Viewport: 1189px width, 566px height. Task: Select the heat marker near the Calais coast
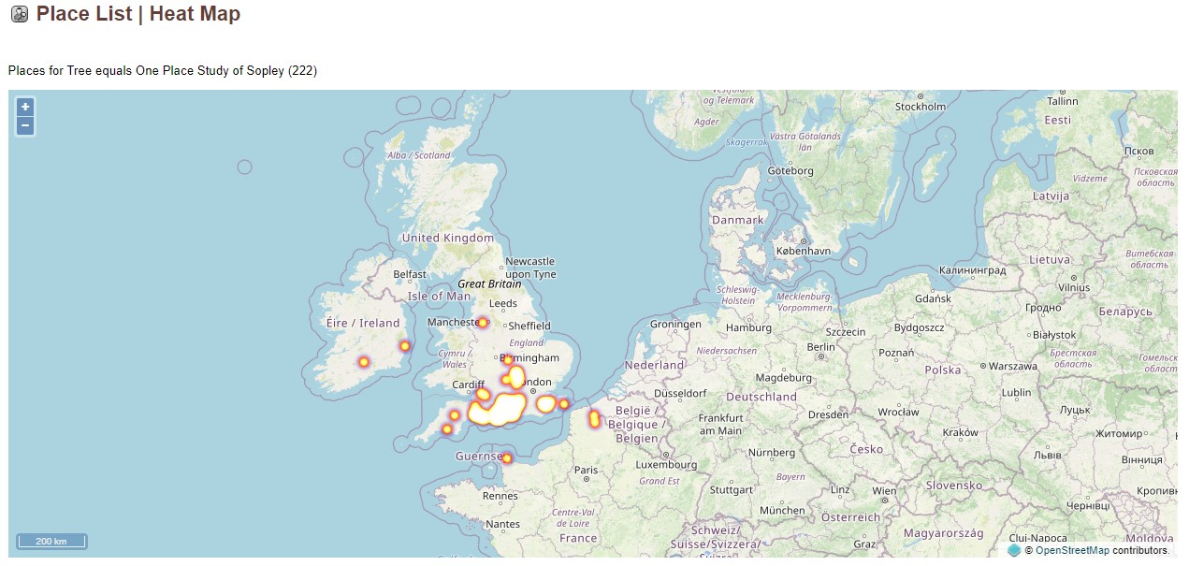[596, 418]
